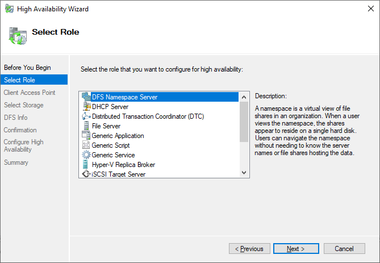
Task: Open Select Storage step
Action: click(23, 105)
